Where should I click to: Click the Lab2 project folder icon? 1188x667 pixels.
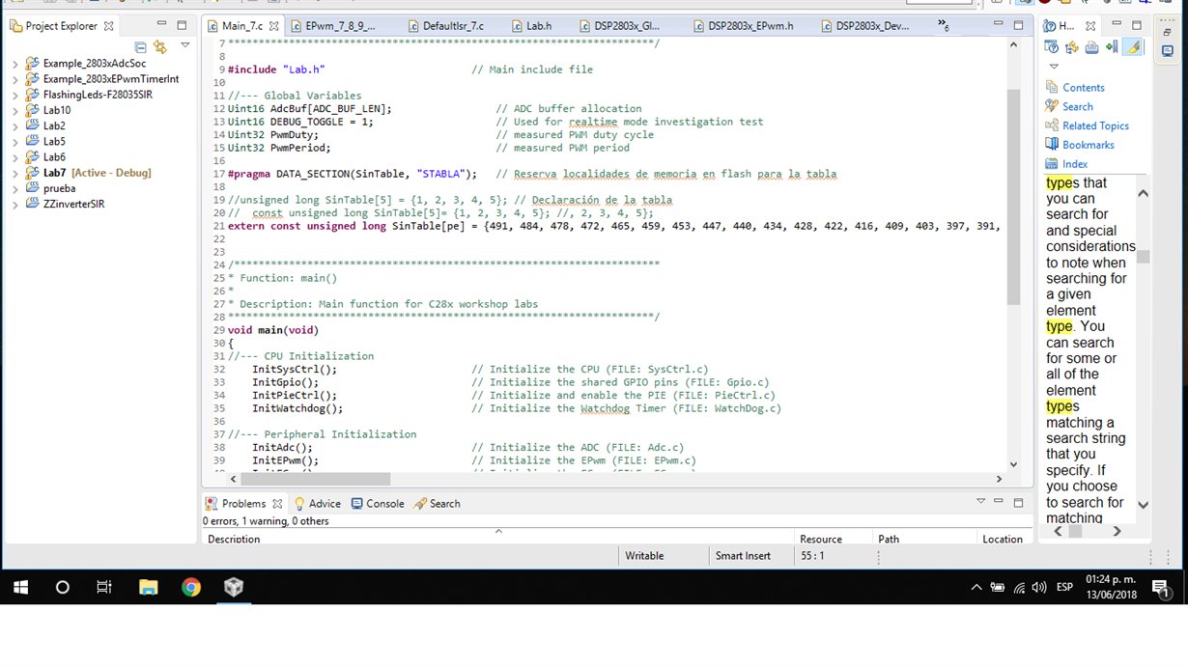(x=31, y=125)
